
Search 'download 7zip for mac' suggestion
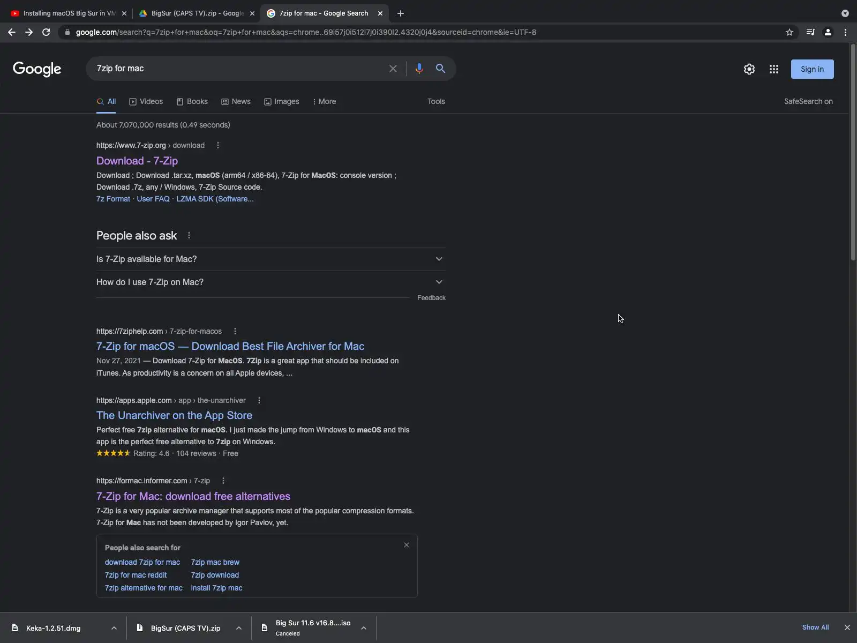click(x=142, y=562)
